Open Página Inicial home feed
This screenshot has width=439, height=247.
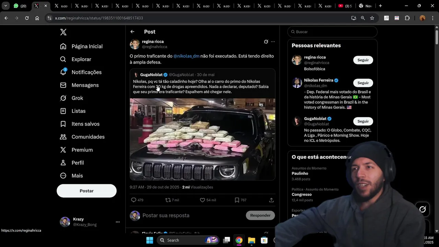tap(81, 46)
